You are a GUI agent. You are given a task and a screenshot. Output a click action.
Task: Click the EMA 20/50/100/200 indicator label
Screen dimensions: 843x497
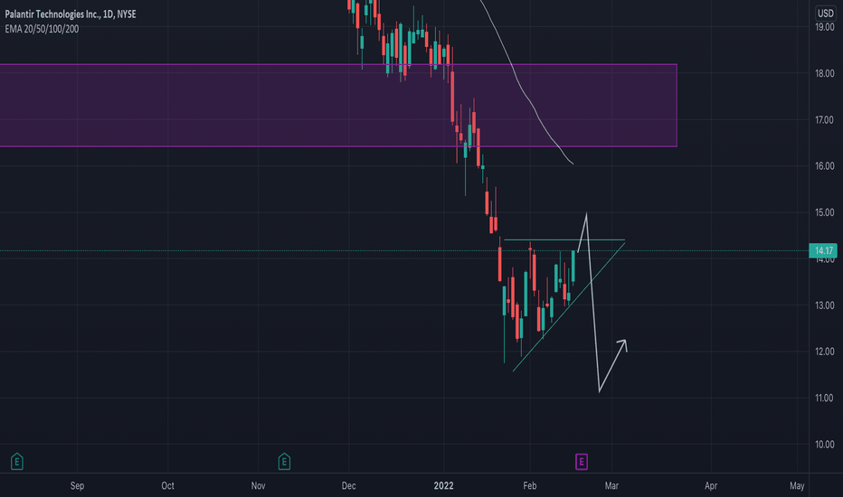pos(42,29)
